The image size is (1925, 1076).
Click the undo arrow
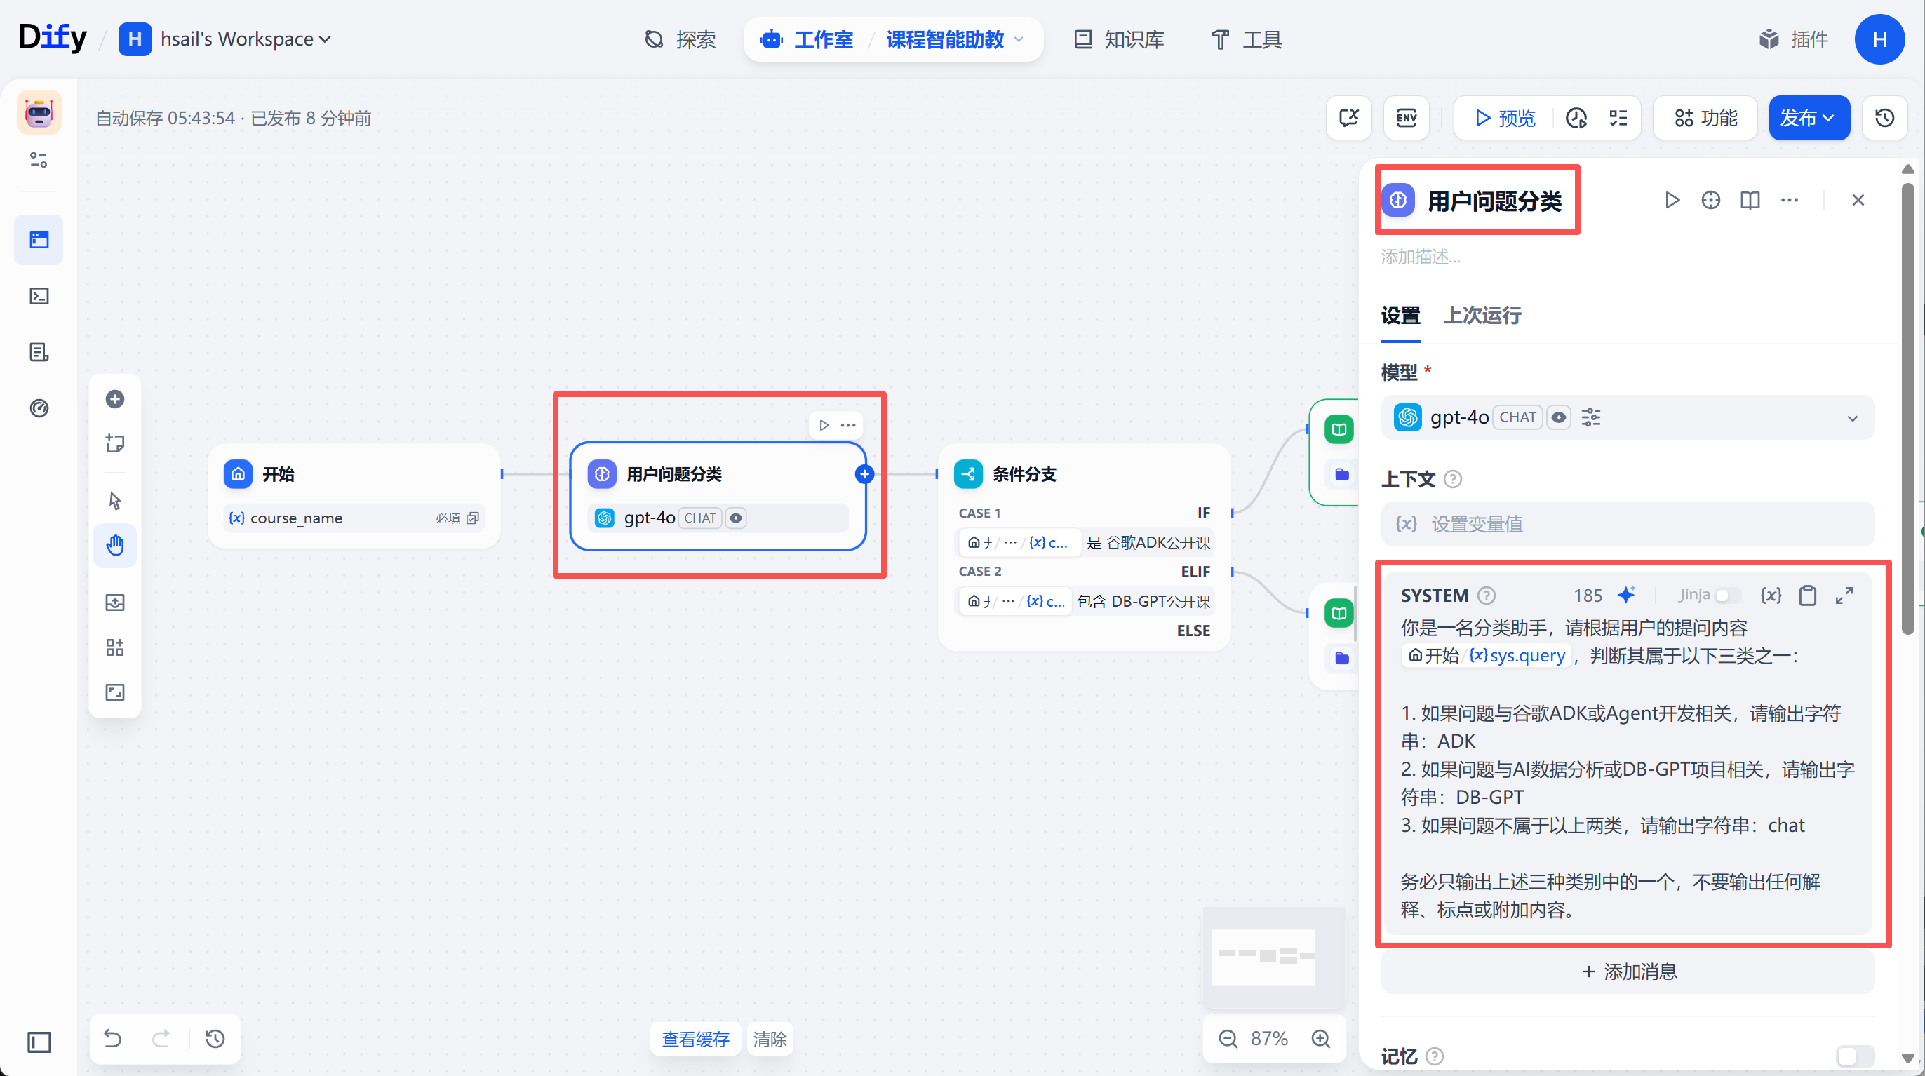[x=113, y=1039]
